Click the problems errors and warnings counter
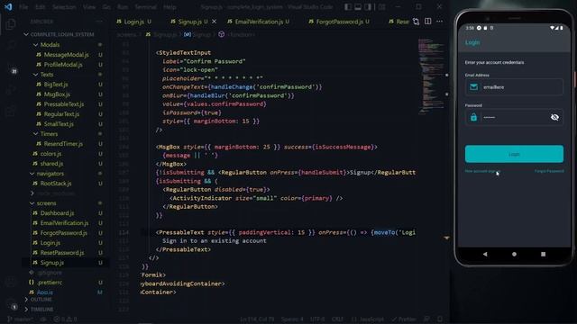The image size is (577, 324). point(66,319)
